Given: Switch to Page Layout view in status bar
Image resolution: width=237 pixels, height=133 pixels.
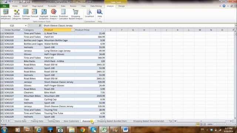Looking at the screenshot, I should tap(201, 124).
